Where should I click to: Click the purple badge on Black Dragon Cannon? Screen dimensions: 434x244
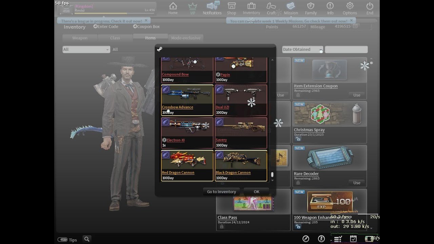point(219,155)
